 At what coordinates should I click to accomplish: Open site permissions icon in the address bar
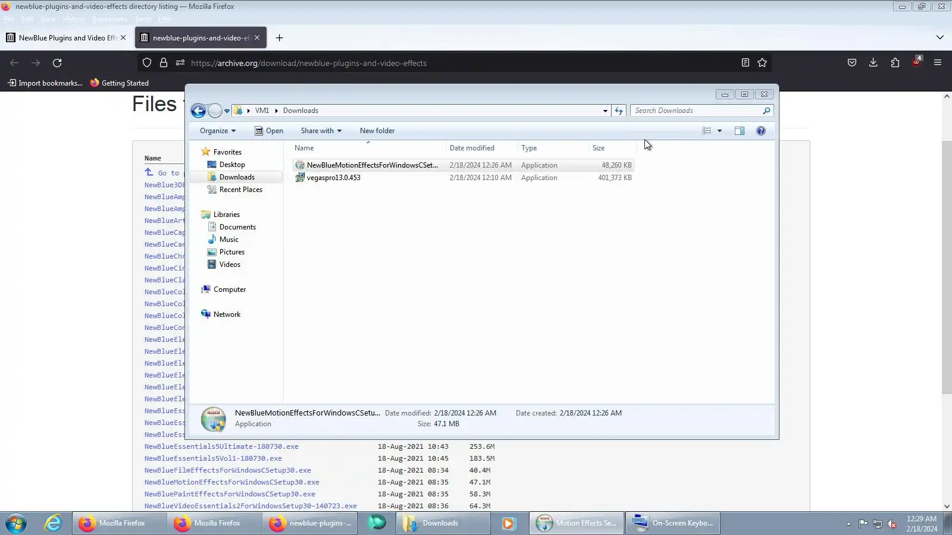180,63
